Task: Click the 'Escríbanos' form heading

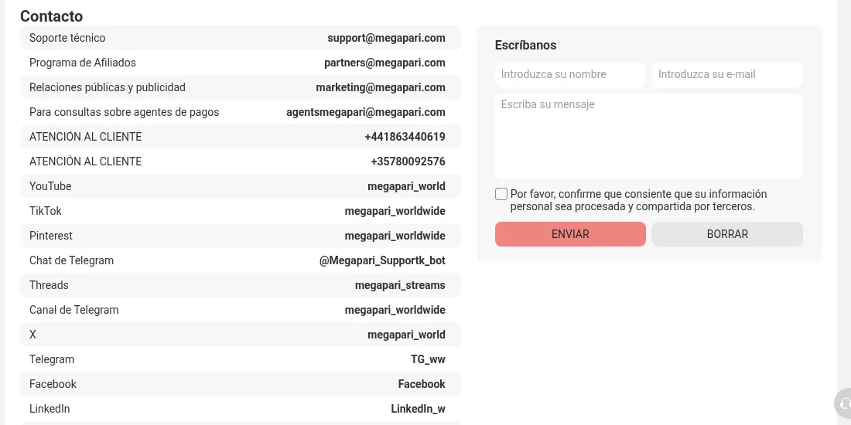Action: [x=525, y=46]
